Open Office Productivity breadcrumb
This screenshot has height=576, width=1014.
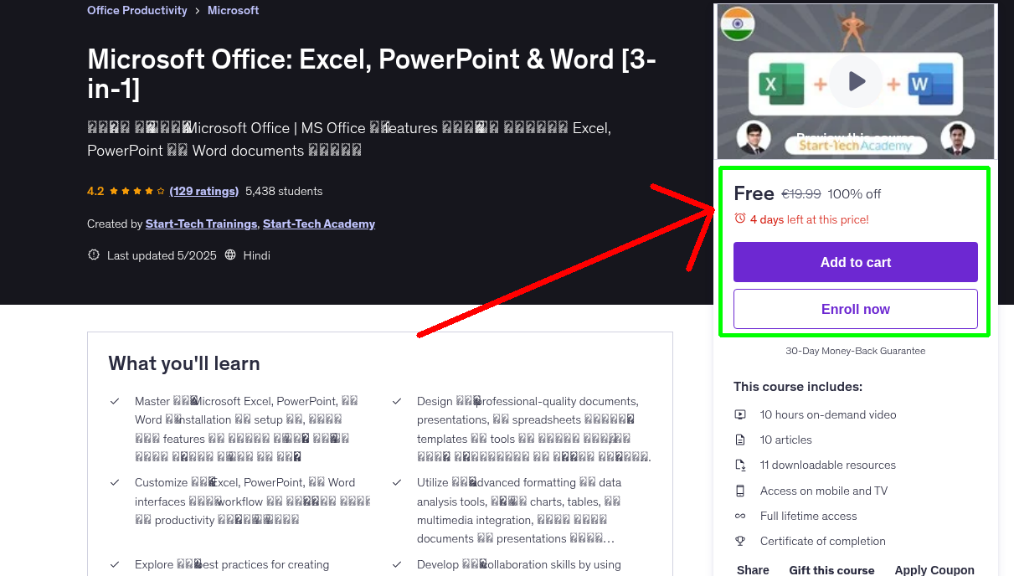pyautogui.click(x=137, y=10)
